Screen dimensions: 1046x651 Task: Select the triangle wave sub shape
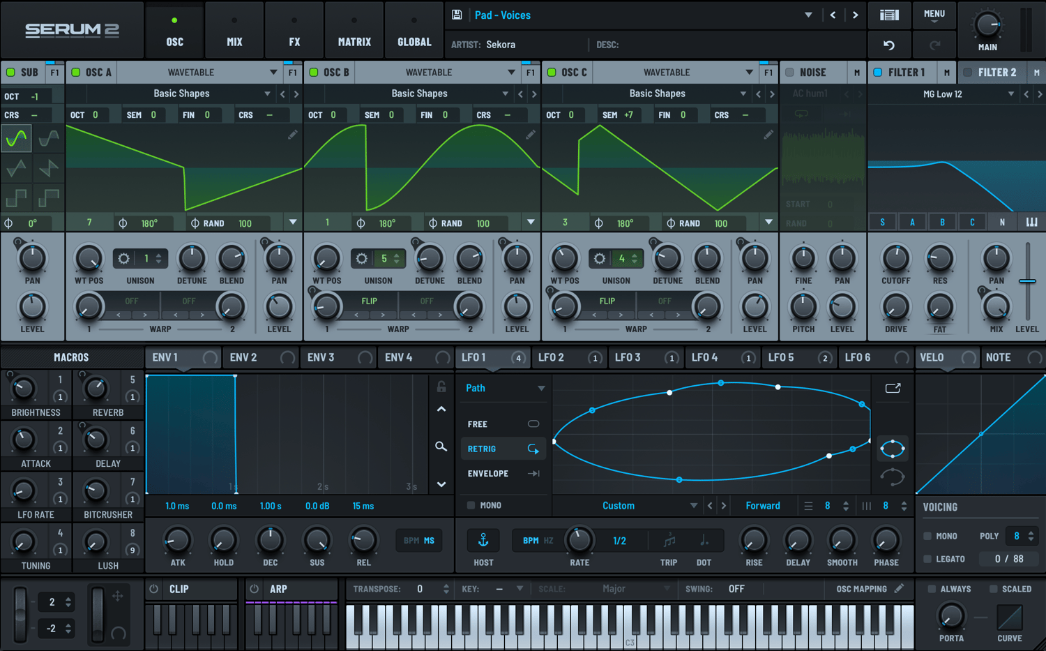pyautogui.click(x=16, y=168)
